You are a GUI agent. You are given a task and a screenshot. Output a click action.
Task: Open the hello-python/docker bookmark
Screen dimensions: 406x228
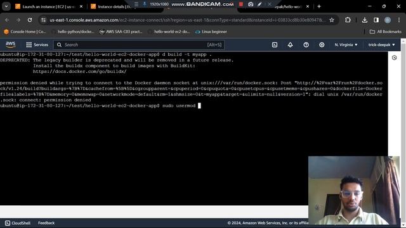click(73, 32)
